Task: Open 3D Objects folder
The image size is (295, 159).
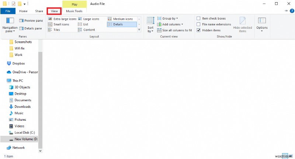Action: point(20,87)
